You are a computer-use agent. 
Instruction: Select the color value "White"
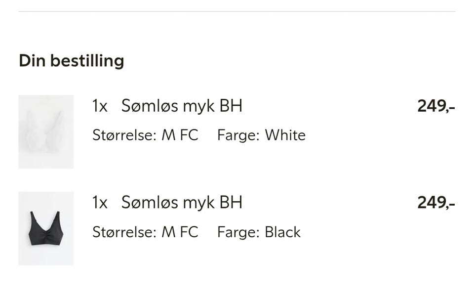pos(285,135)
